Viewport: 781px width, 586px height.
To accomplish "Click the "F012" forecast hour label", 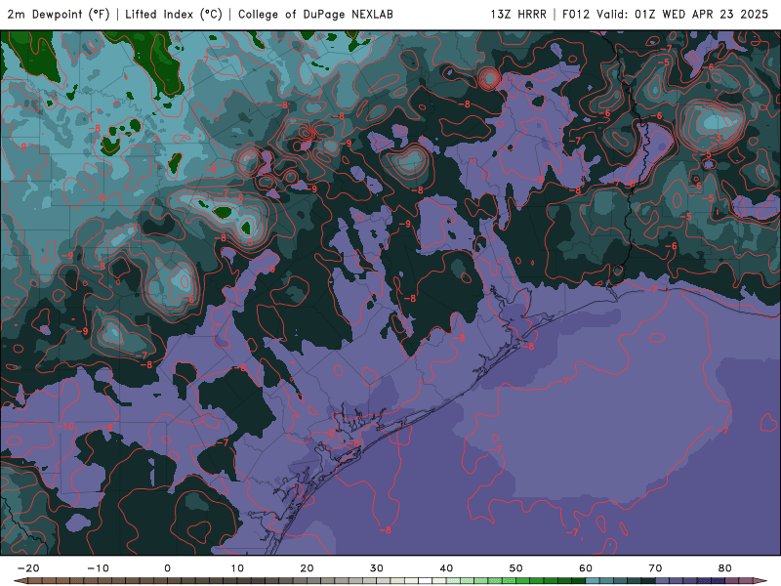I will pos(576,15).
